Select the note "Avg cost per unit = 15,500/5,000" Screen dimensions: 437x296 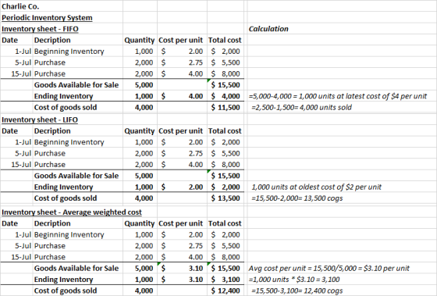pyautogui.click(x=329, y=269)
